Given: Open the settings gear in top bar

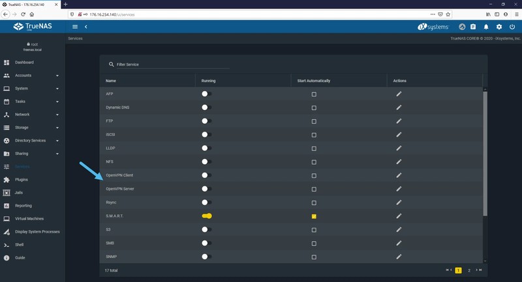Looking at the screenshot, I should coord(499,27).
